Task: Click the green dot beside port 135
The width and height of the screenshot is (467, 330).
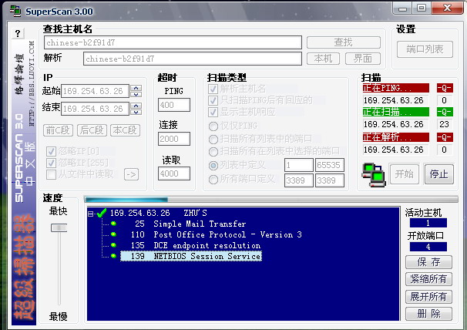Action: click(x=113, y=245)
